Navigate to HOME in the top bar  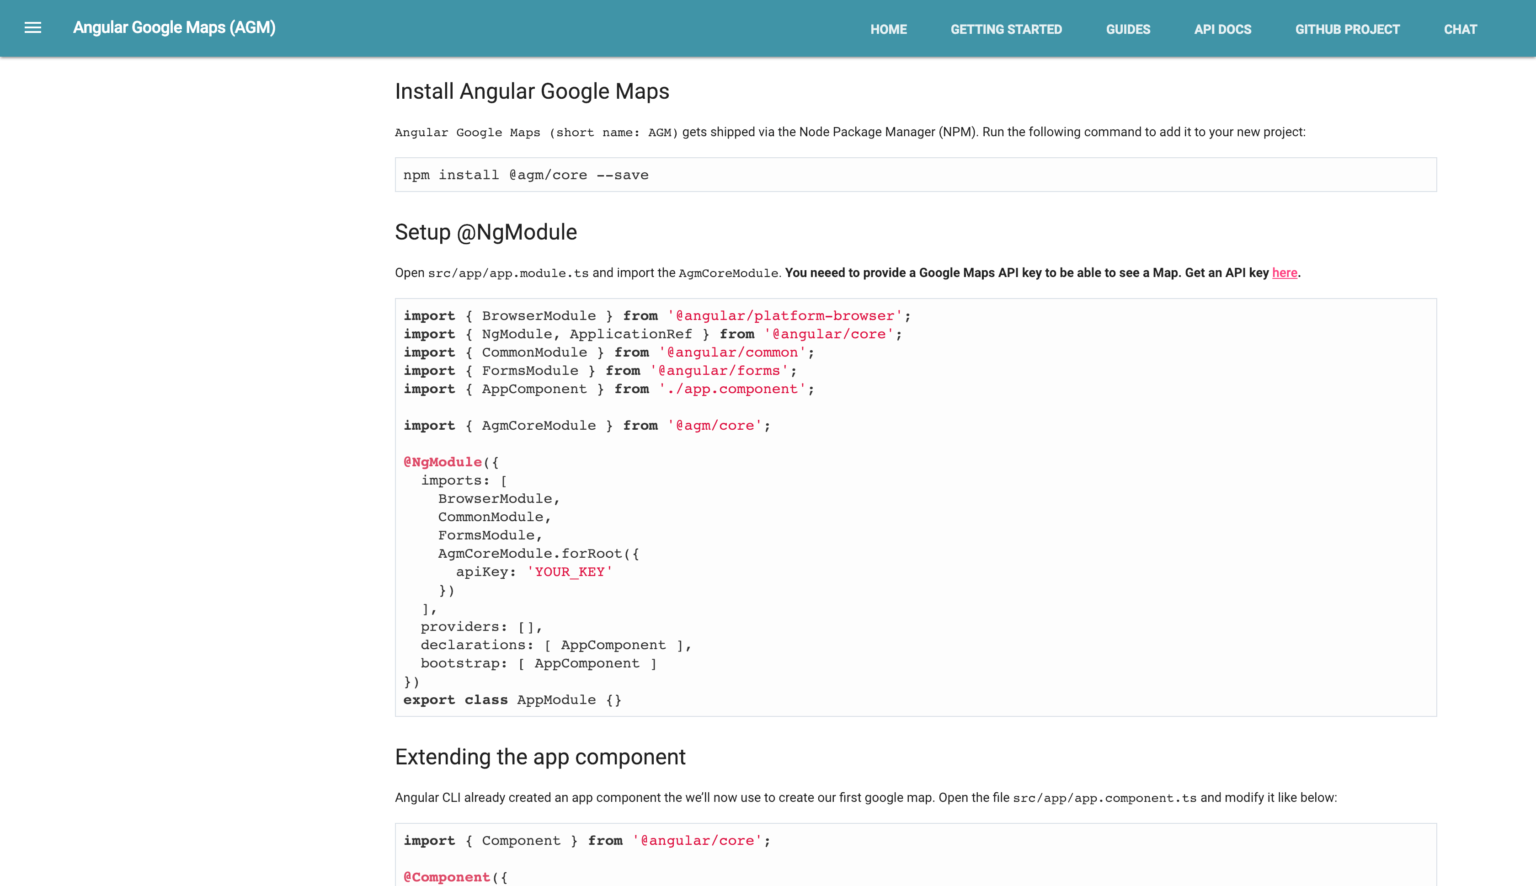click(x=888, y=29)
